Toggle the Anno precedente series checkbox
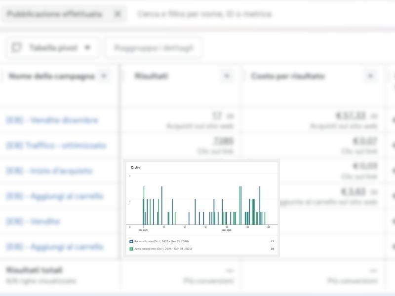 (131, 249)
